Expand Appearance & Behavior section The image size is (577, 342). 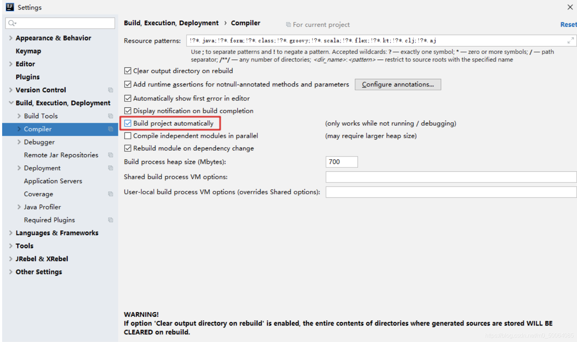(x=11, y=38)
